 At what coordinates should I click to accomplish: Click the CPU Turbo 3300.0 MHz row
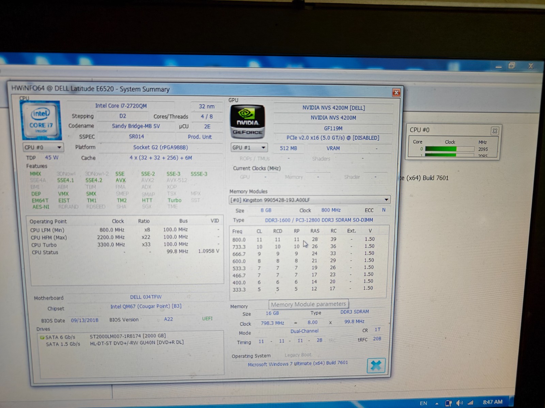[125, 244]
